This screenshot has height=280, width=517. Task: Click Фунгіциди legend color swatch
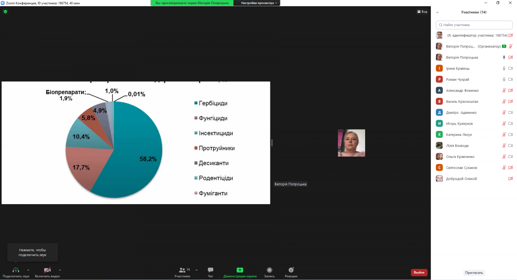point(196,118)
